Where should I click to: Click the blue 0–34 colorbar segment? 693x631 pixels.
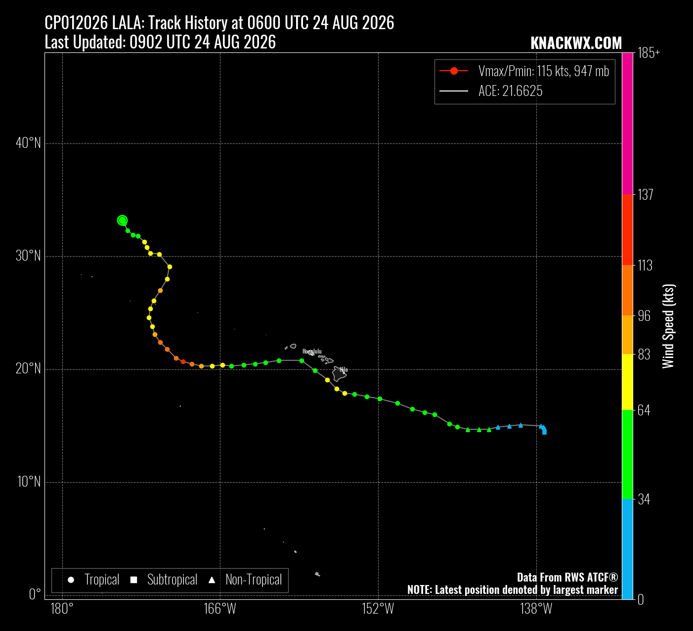(627, 549)
